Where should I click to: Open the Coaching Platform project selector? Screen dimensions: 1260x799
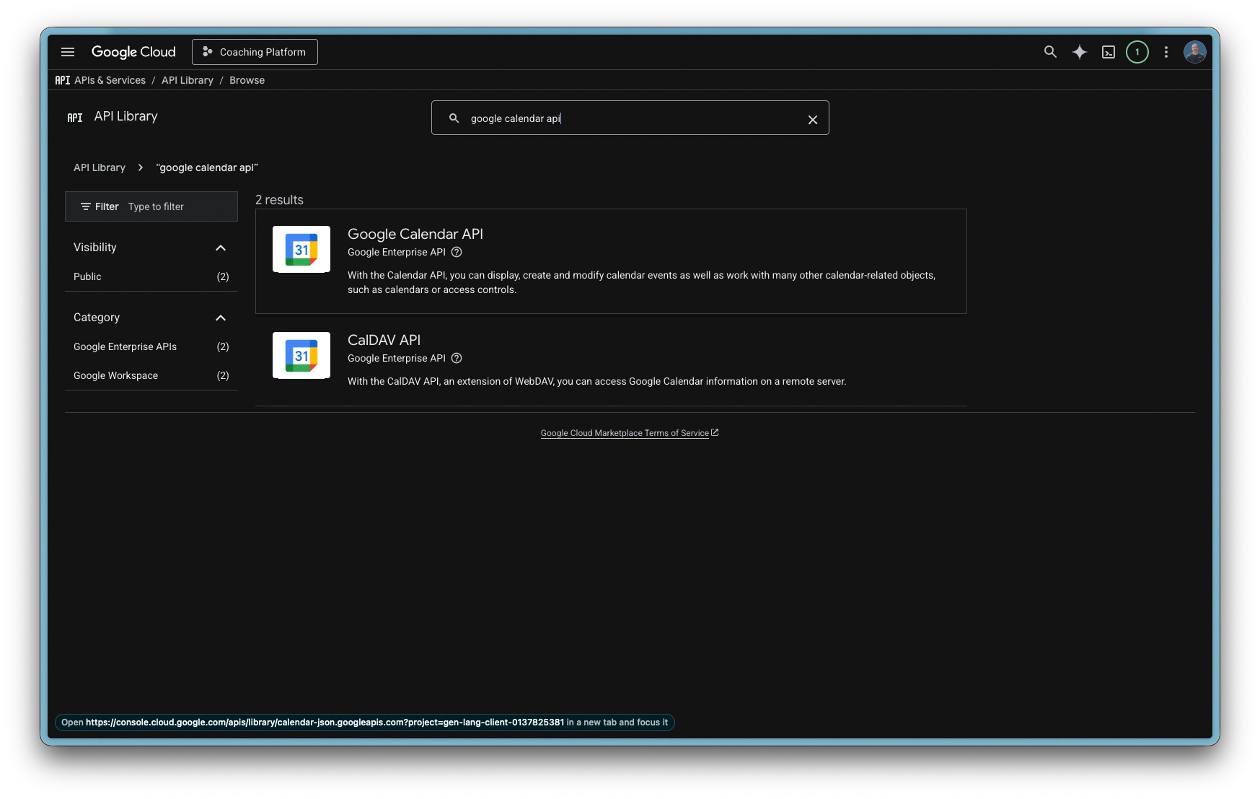[x=255, y=52]
